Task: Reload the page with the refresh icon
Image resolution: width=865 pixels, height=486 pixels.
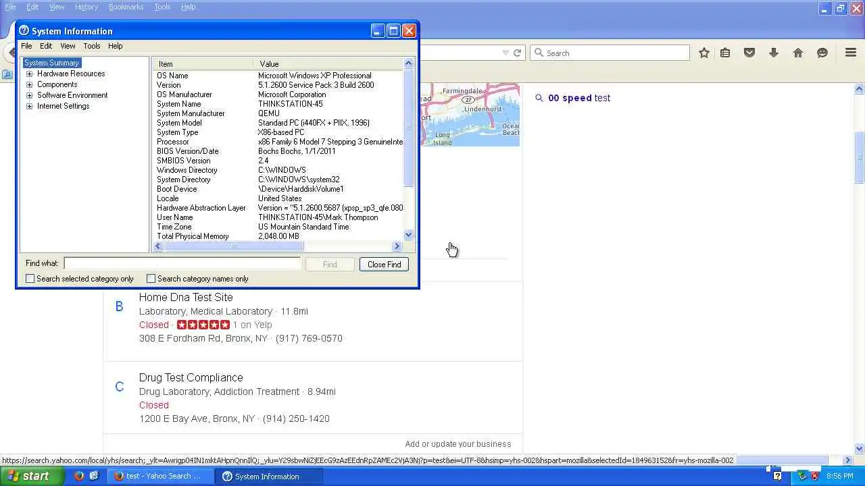Action: (x=517, y=53)
